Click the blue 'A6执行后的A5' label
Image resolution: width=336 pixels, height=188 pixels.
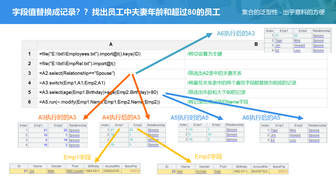[261, 118]
